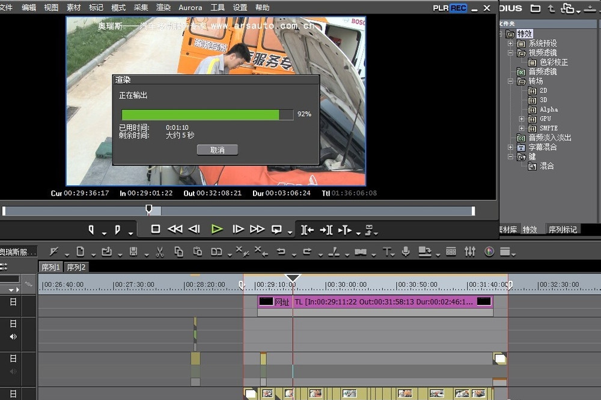The width and height of the screenshot is (601, 400).
Task: Expand the GPU transitions node
Action: [x=522, y=119]
